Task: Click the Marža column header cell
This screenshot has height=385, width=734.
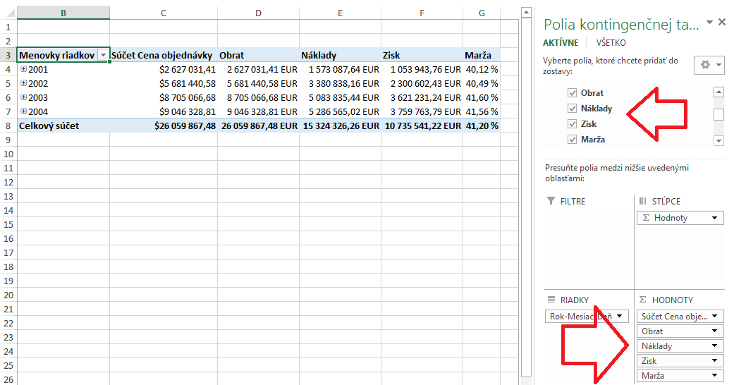Action: 482,55
